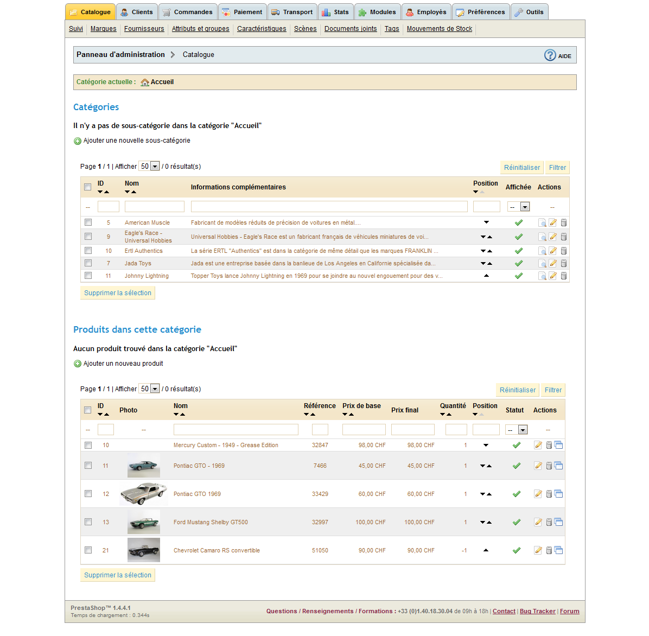This screenshot has height=636, width=649.
Task: Toggle displayed status checkmark for American Muscle
Action: click(x=518, y=222)
